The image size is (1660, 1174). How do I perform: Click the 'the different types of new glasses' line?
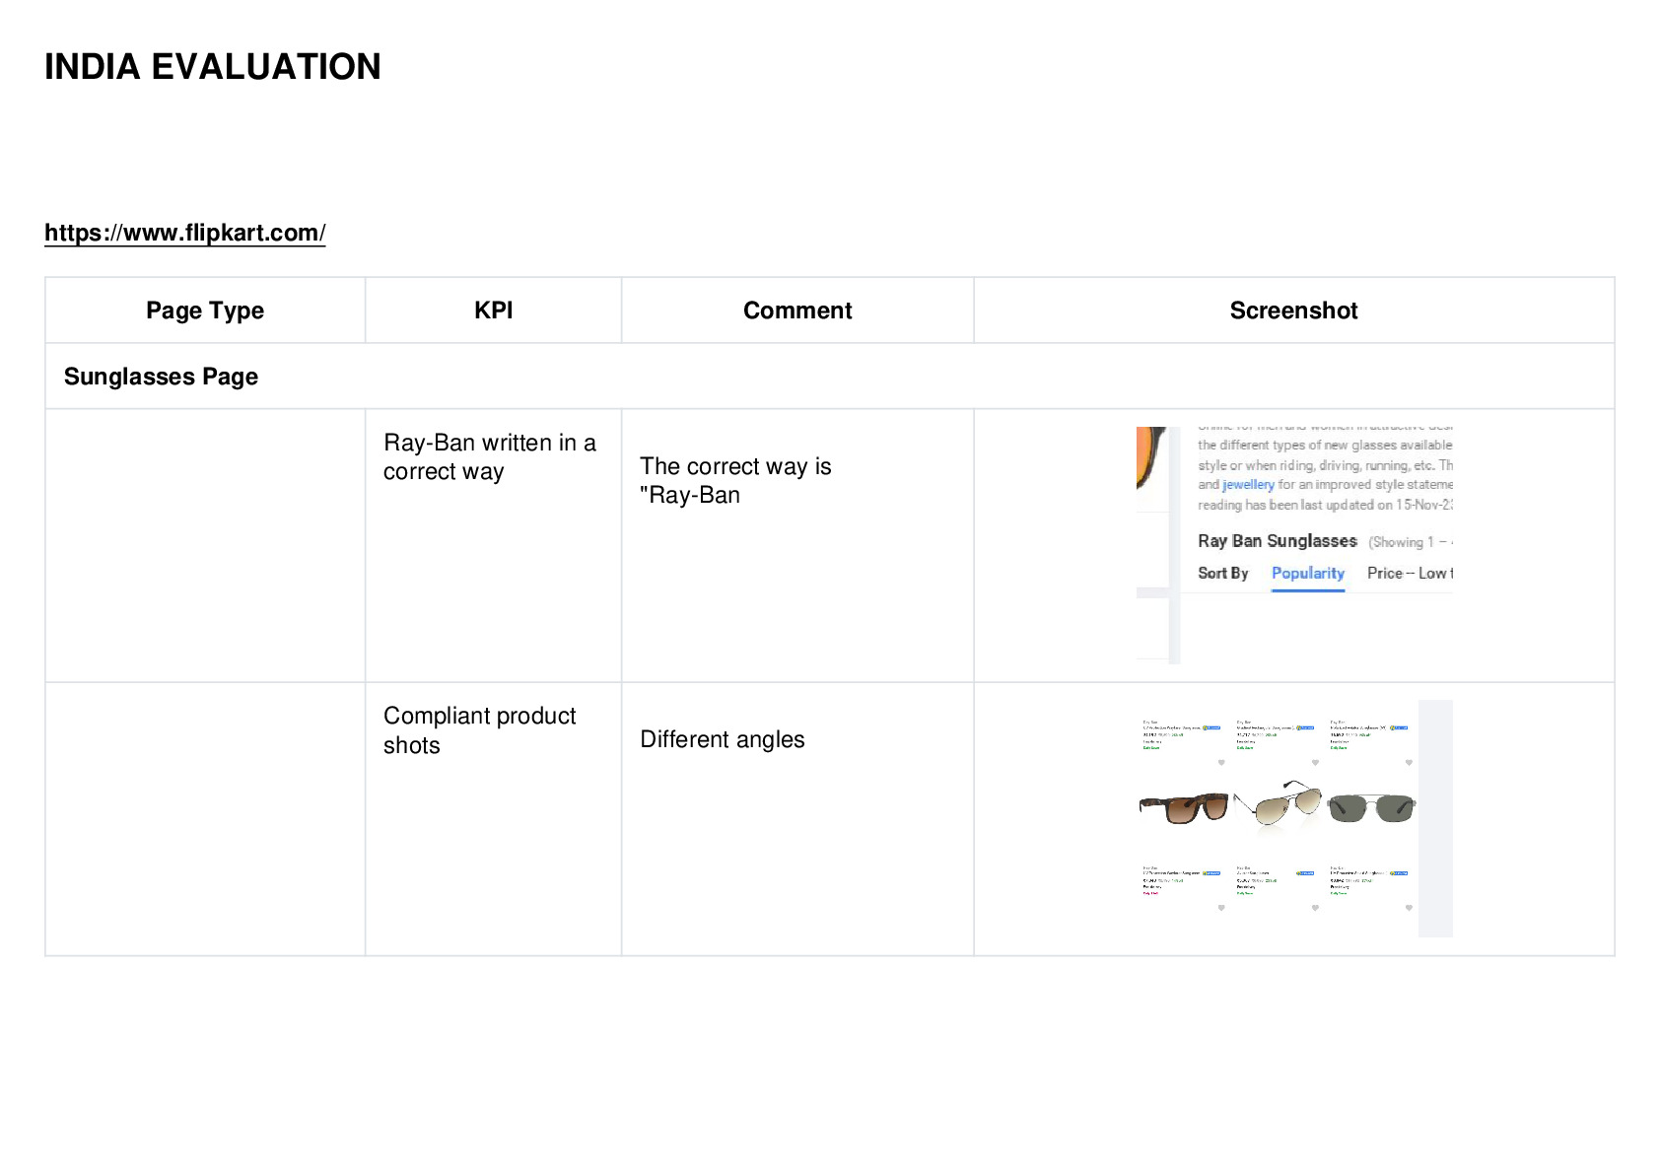pyautogui.click(x=1325, y=446)
